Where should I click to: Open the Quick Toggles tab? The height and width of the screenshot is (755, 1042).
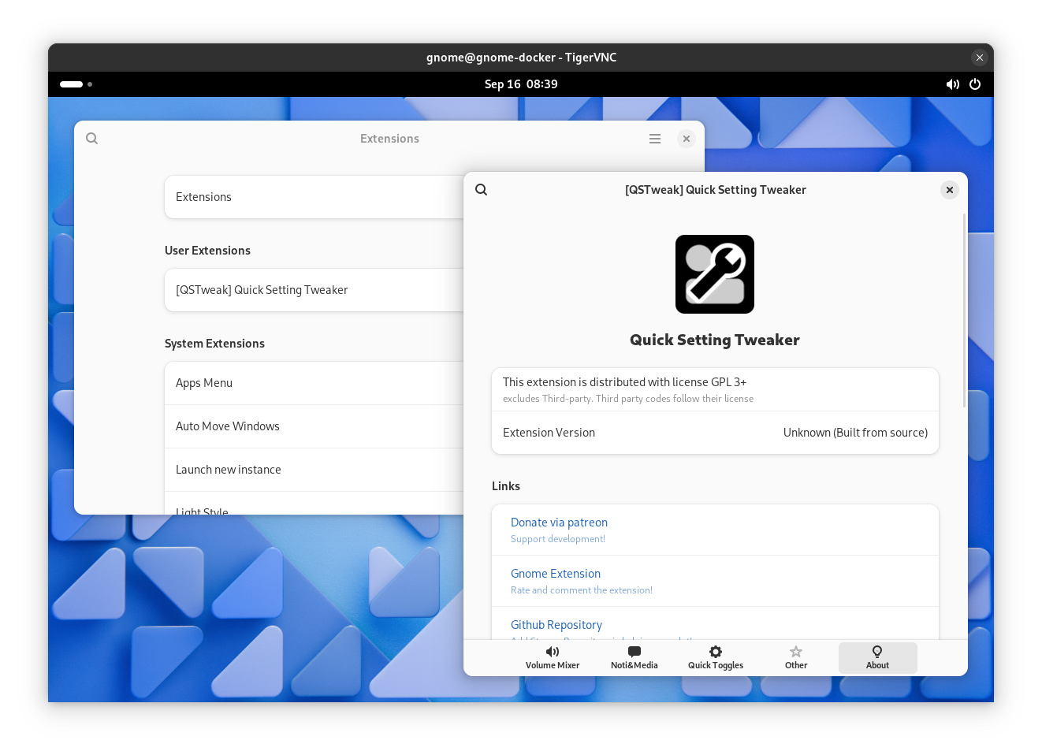pos(716,657)
